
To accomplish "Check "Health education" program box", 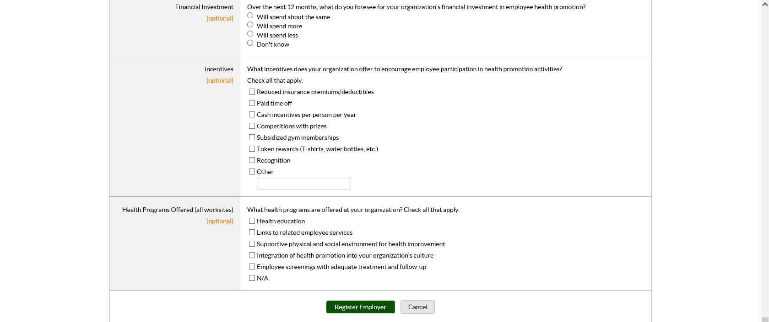I will click(252, 221).
